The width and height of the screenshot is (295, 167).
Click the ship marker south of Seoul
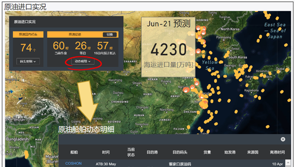click(227, 54)
